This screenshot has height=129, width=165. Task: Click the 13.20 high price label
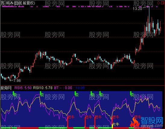pos(137,9)
